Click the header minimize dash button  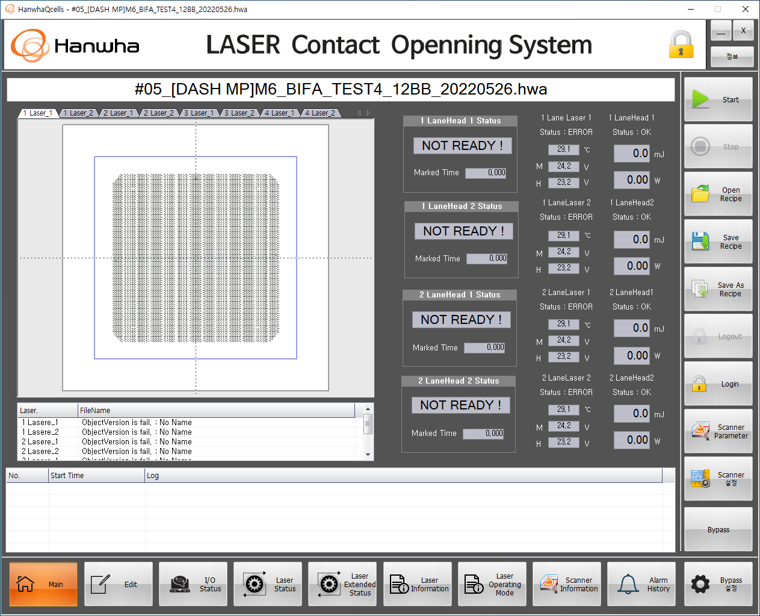tap(721, 31)
